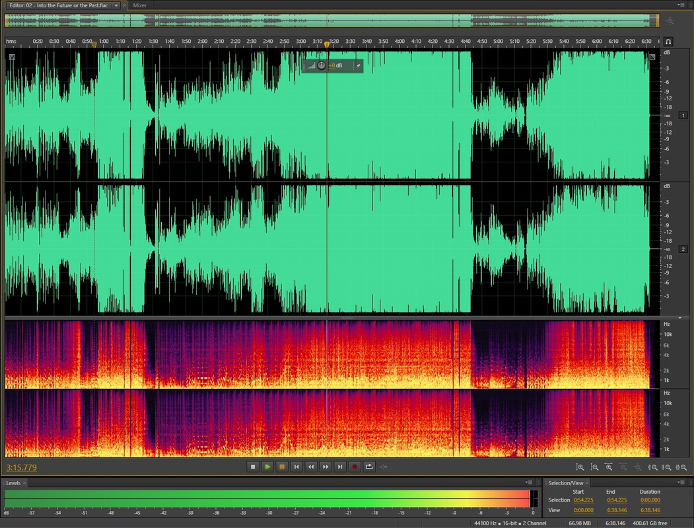Click the Rewind button
694x528 pixels.
pos(311,467)
